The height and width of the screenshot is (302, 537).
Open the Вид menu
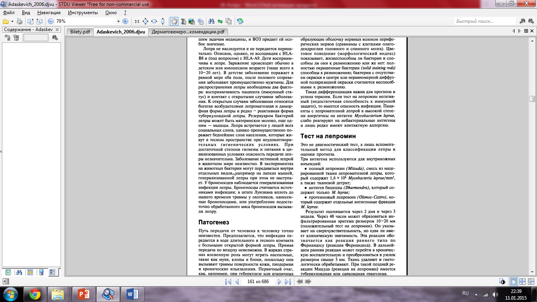[x=26, y=13]
